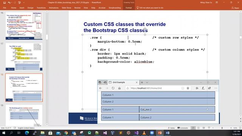The height and width of the screenshot is (136, 242).
Task: Open the Help ribbon tab
Action: click(x=93, y=8)
